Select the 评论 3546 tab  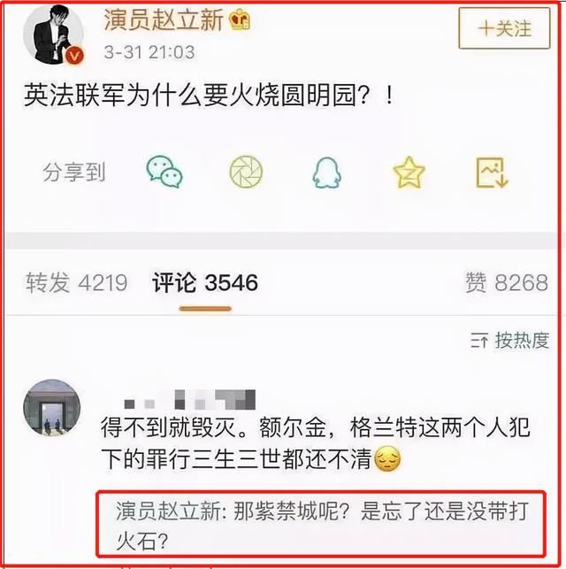click(205, 282)
